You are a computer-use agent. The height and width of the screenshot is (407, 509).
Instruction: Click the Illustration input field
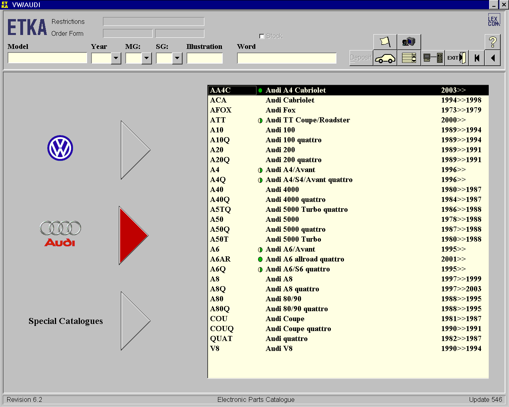point(204,58)
